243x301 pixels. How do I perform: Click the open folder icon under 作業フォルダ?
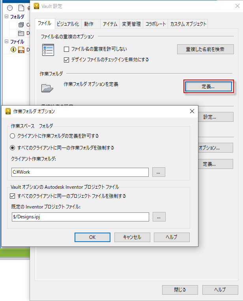(x=47, y=88)
